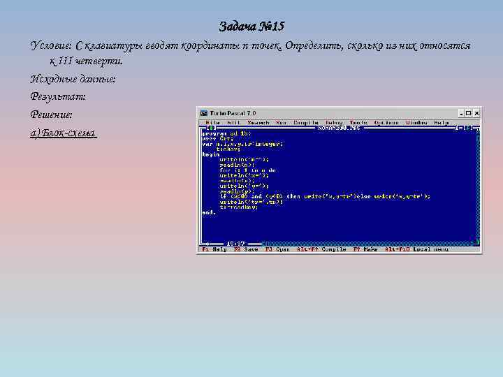Screen dimensions: 503x377
Task: Click the editor window close box
Action: (210, 128)
